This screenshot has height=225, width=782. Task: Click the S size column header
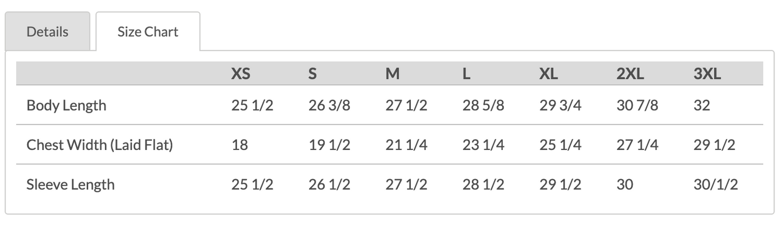312,74
